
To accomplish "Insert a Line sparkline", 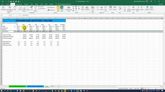I will (98, 8).
